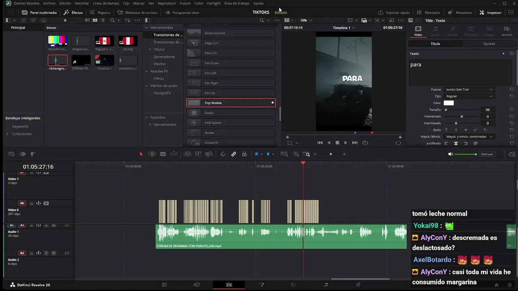Click Exportar rápido button
Screen dimensions: 518x291
[394, 13]
